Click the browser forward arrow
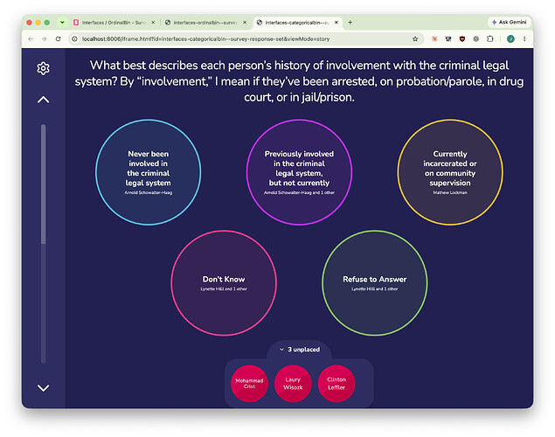This screenshot has height=437, width=555. point(45,39)
